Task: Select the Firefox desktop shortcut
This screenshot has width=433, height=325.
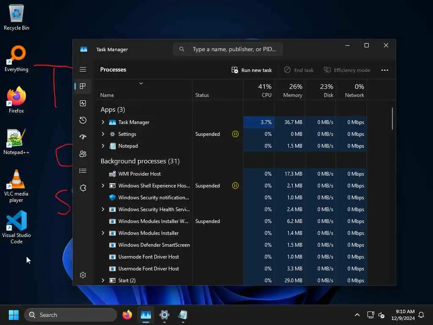Action: pyautogui.click(x=16, y=100)
